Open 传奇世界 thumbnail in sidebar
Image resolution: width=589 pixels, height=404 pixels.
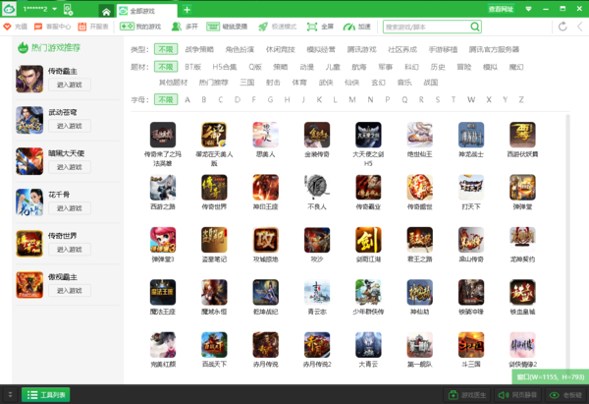click(29, 244)
